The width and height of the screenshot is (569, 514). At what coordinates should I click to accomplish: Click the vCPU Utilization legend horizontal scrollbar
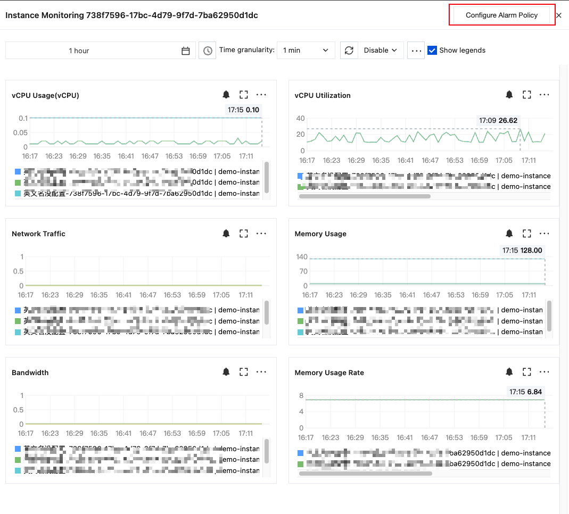[365, 196]
